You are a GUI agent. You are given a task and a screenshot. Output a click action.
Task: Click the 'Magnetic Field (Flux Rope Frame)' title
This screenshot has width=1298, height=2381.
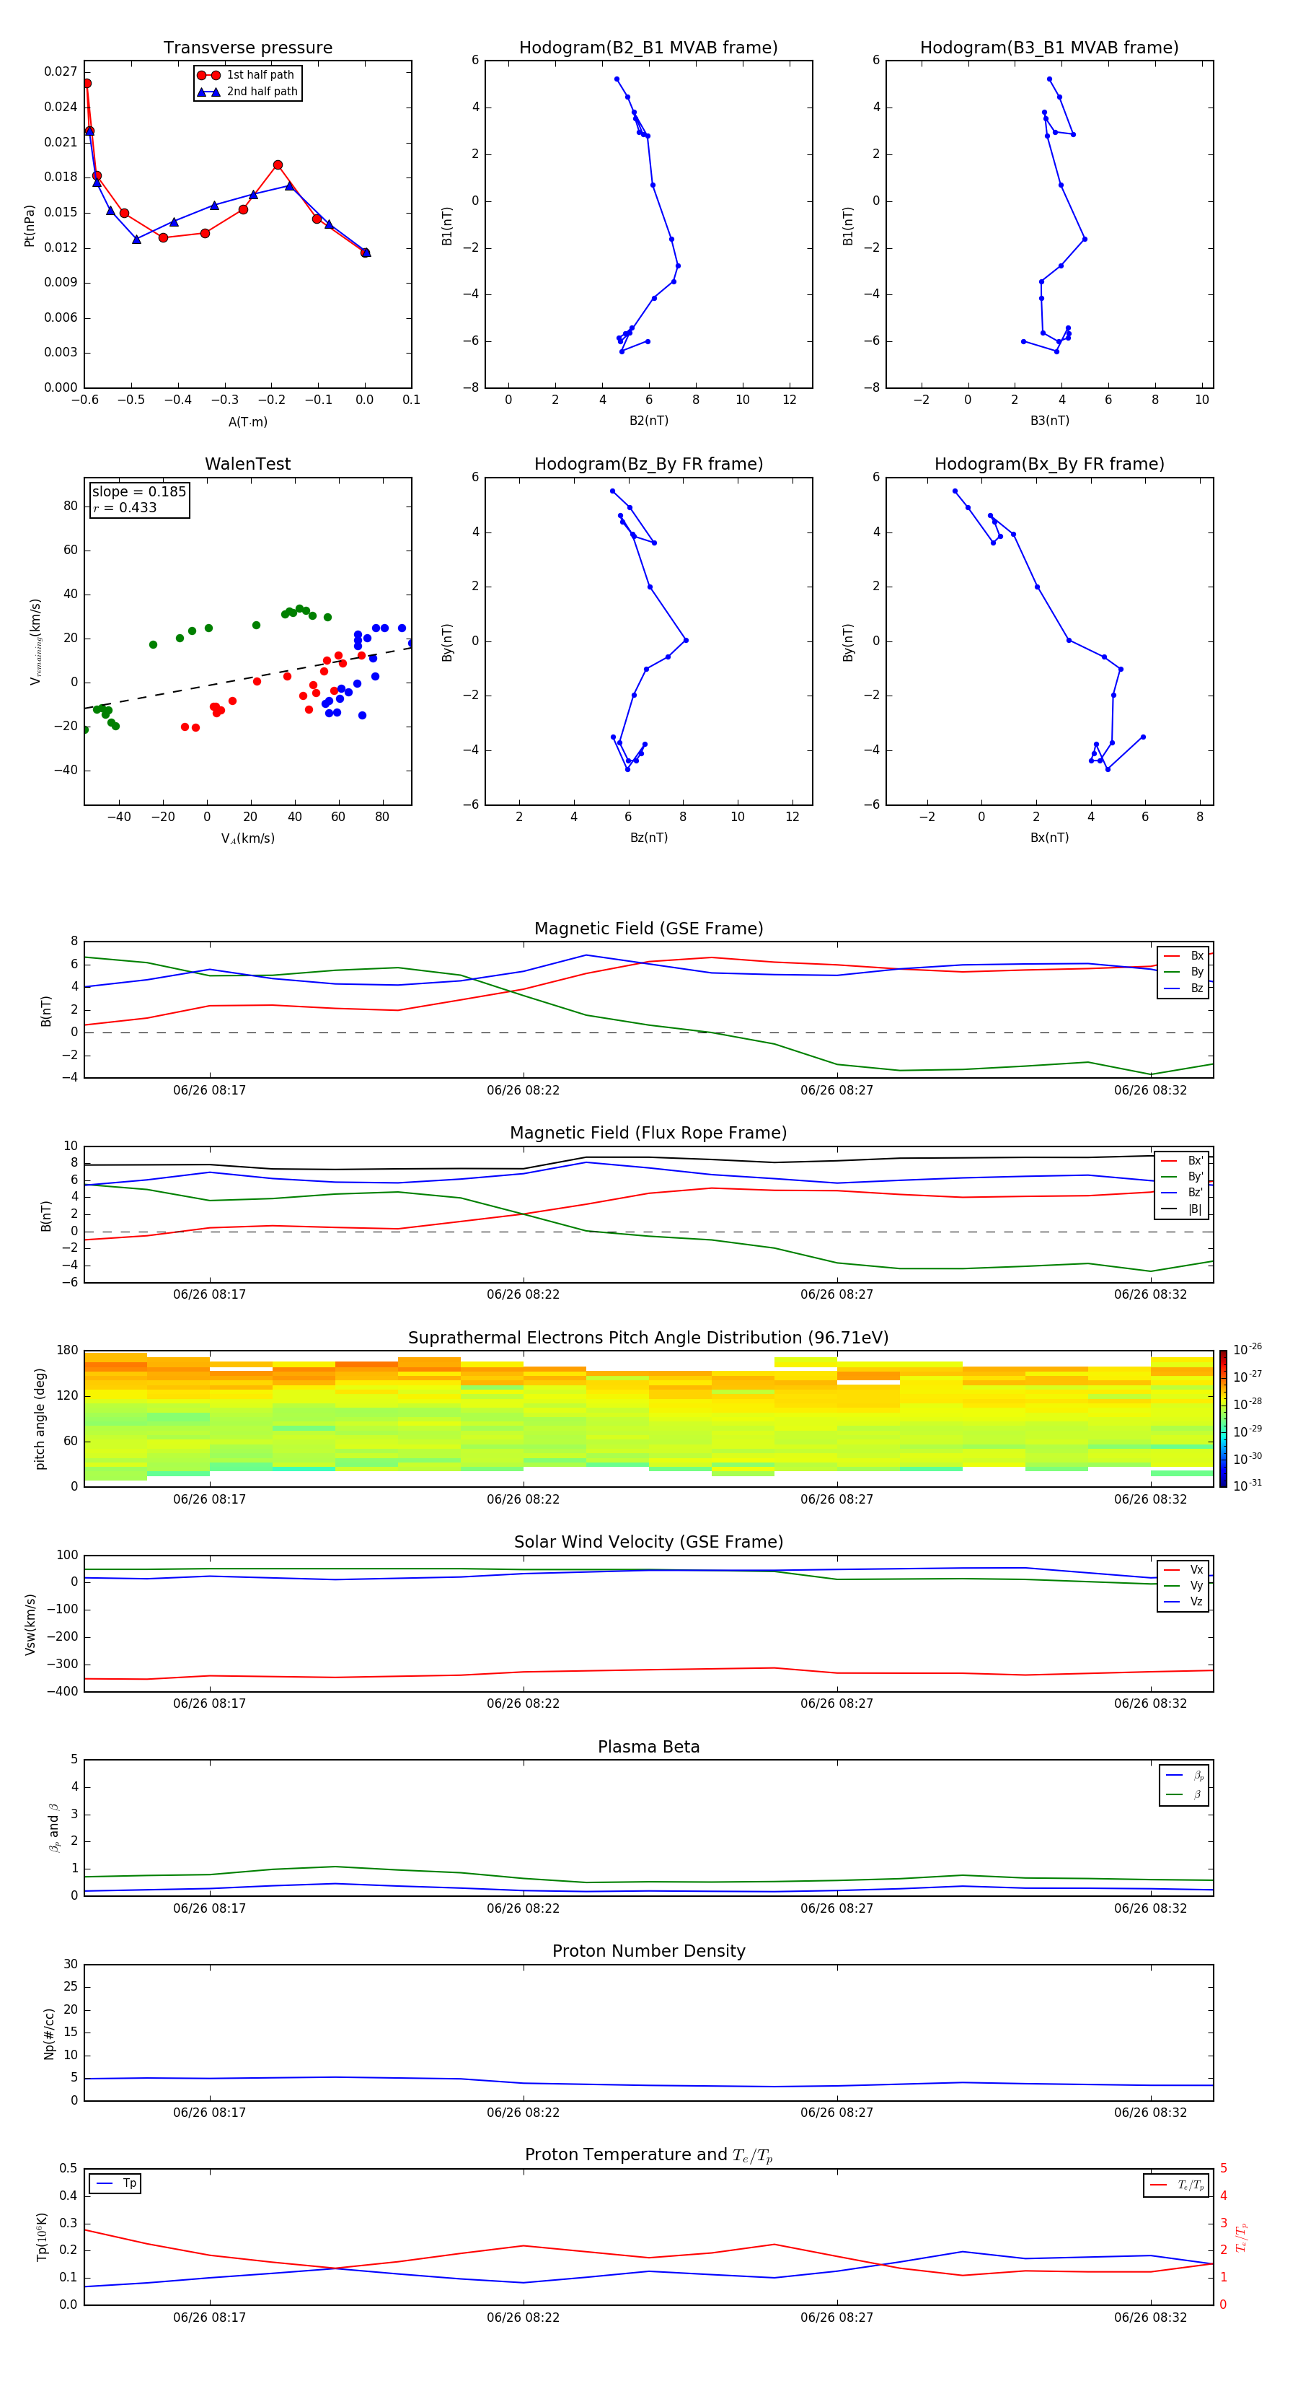pyautogui.click(x=648, y=1134)
